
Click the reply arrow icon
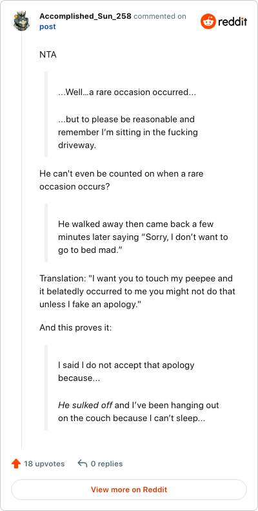tap(82, 463)
